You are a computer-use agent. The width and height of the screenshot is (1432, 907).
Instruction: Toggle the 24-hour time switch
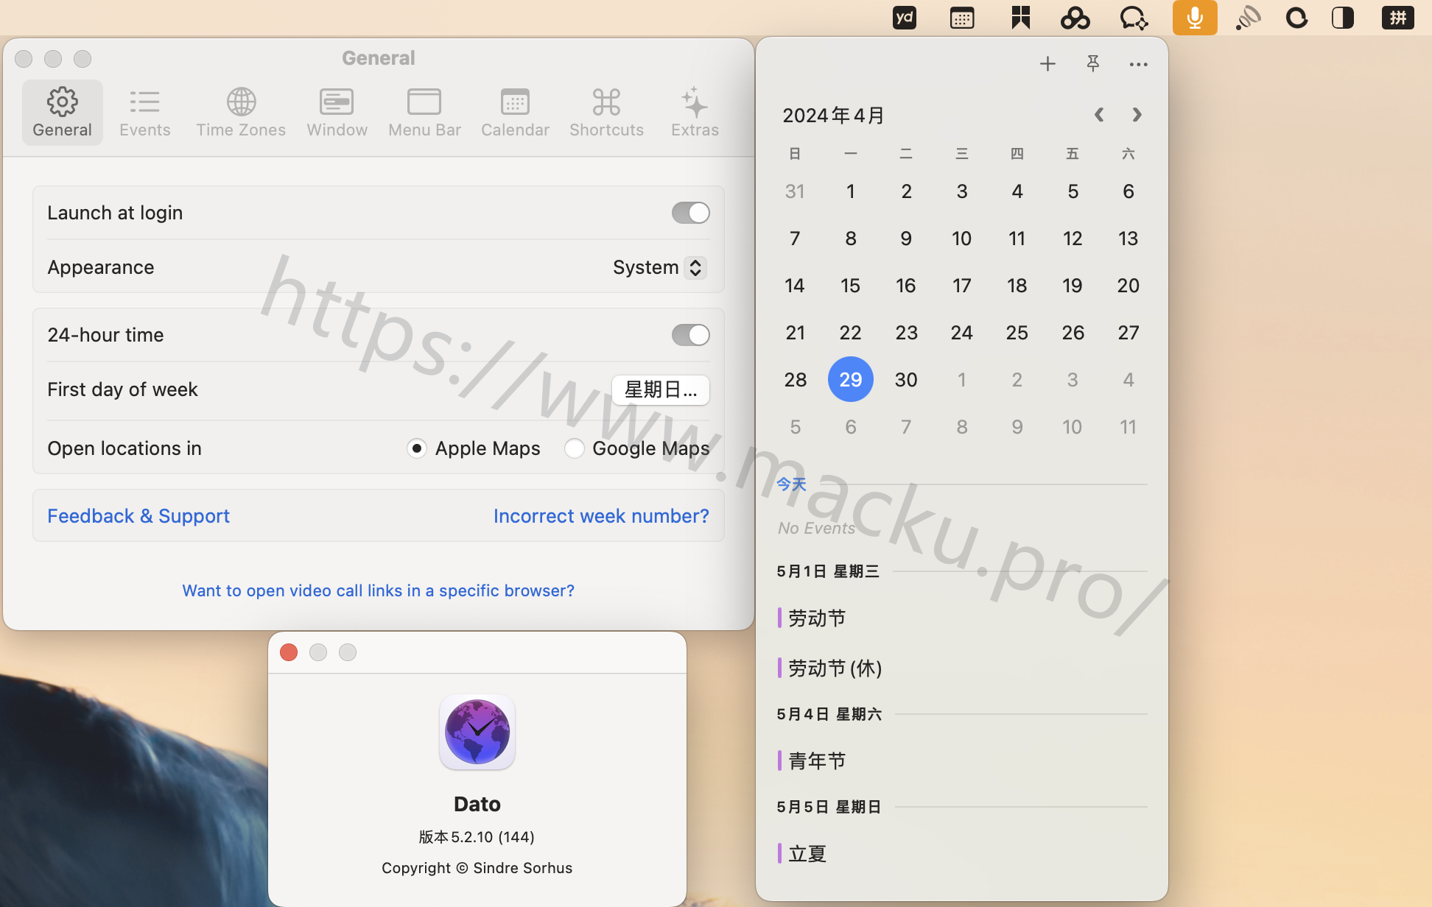[x=690, y=335]
